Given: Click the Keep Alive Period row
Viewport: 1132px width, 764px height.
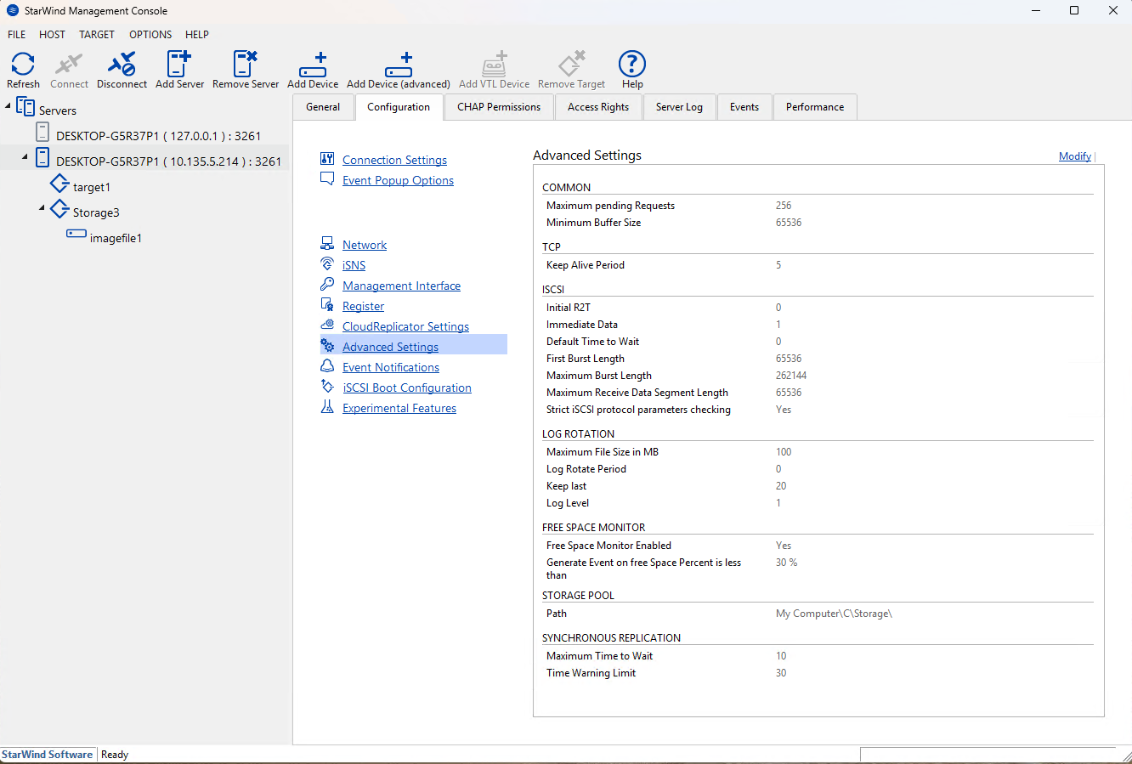Looking at the screenshot, I should 818,265.
